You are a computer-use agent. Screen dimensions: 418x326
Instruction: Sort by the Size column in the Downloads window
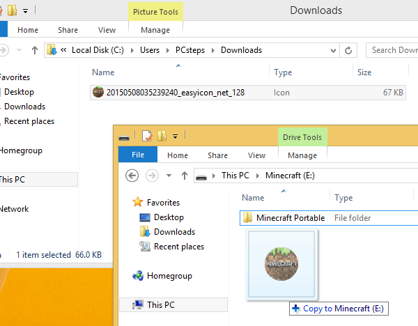[364, 72]
